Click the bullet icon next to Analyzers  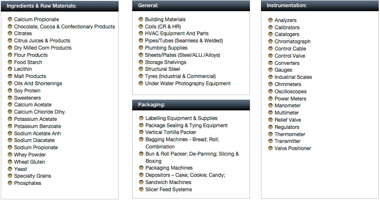270,20
